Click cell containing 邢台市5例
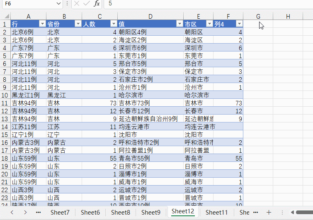The image size is (313, 220). coord(150,64)
